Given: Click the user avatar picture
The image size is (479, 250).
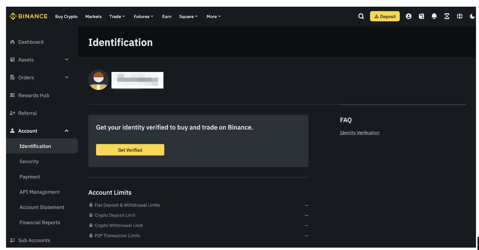Looking at the screenshot, I should (99, 80).
